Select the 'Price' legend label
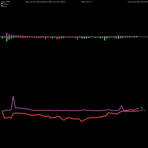 pos(5,7)
